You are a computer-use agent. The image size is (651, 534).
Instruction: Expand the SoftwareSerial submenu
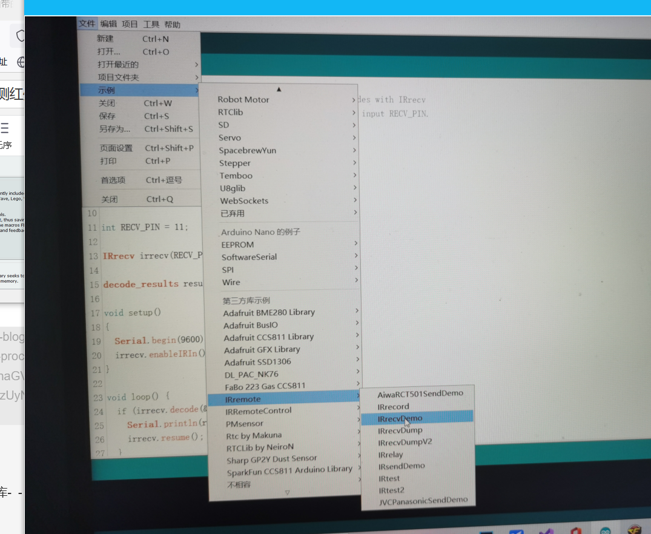[248, 257]
